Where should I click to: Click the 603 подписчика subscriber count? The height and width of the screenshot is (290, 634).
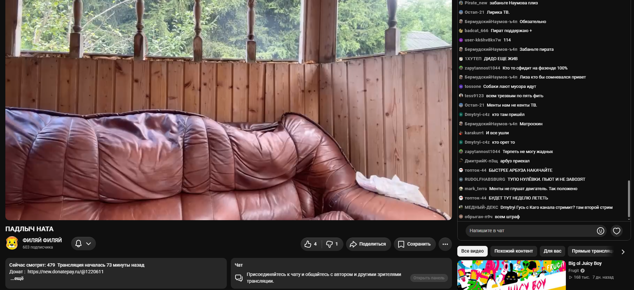click(38, 247)
